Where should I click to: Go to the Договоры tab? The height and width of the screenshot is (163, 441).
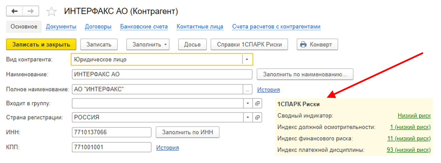pyautogui.click(x=98, y=27)
